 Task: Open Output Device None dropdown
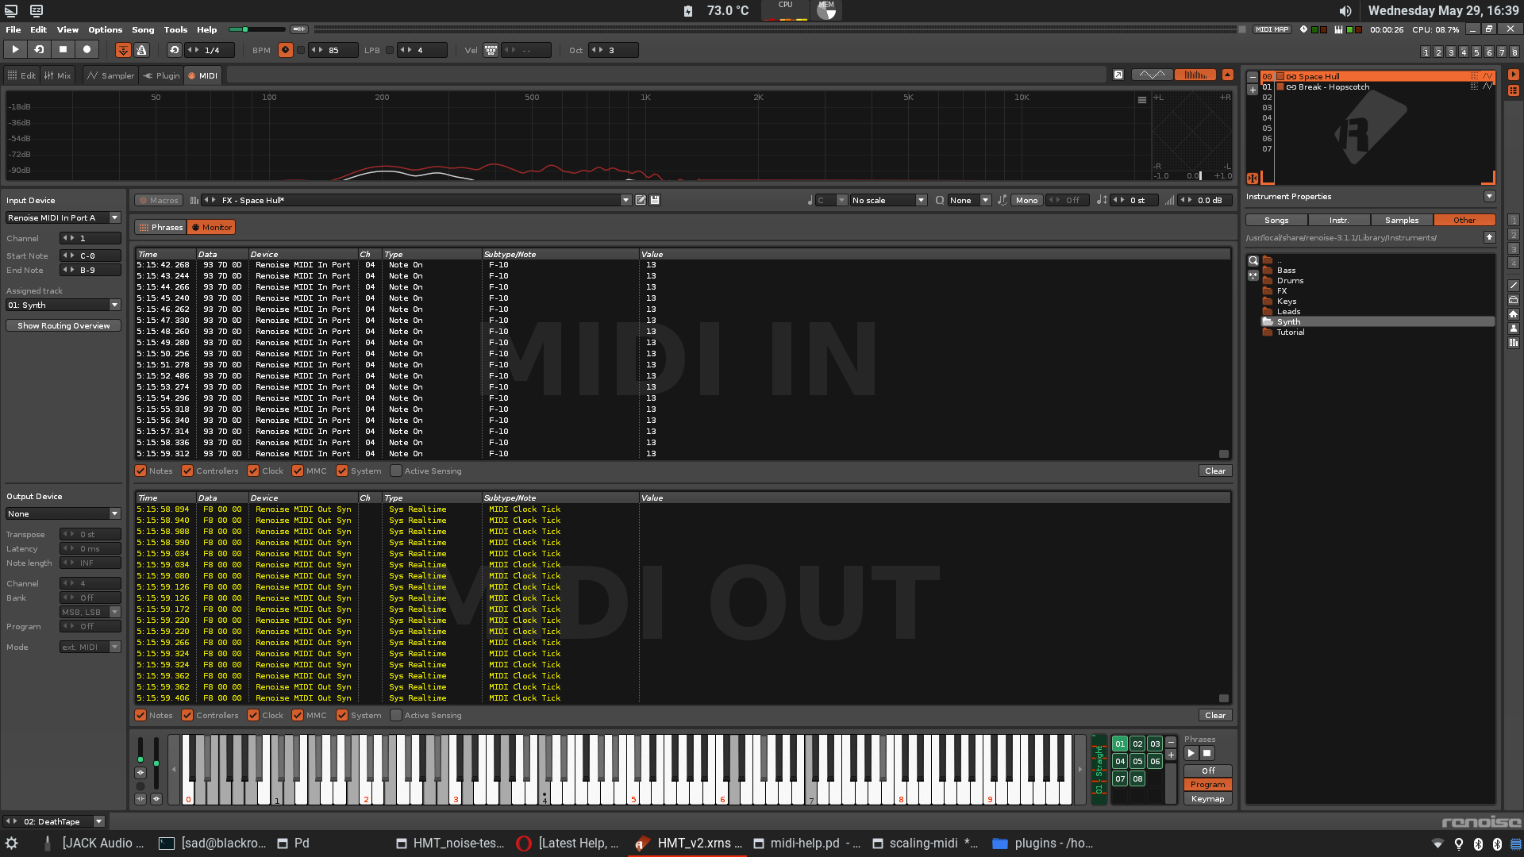point(63,513)
